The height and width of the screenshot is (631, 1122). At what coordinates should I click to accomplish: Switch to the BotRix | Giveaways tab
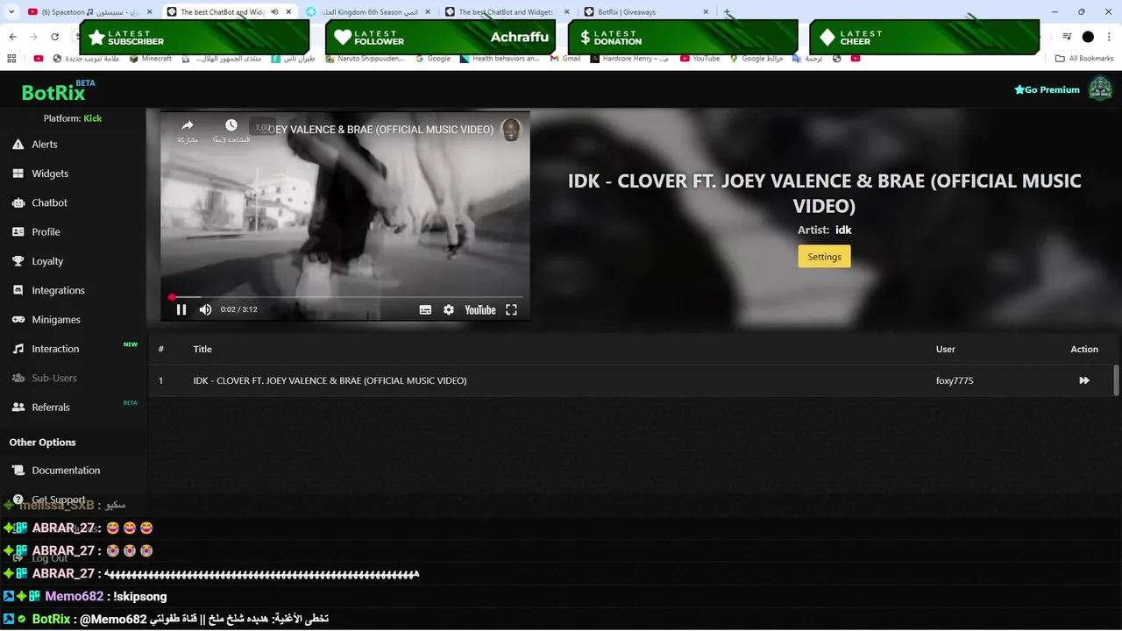point(644,12)
